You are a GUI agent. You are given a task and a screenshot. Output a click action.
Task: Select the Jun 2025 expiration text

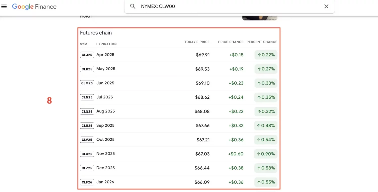coord(105,83)
